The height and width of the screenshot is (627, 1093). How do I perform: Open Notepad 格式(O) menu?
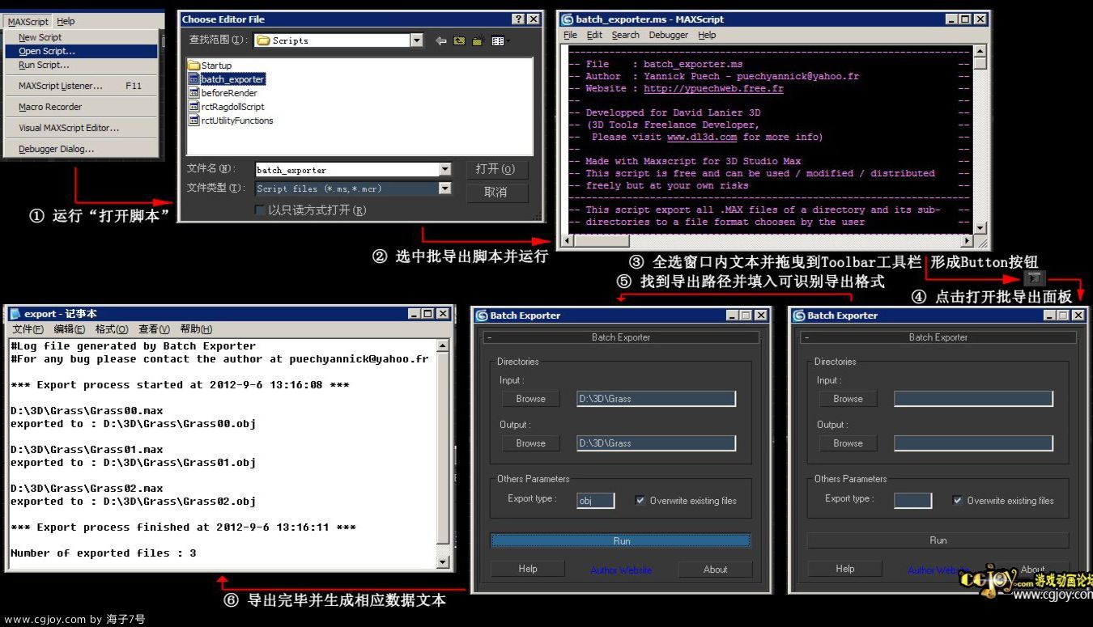[111, 329]
